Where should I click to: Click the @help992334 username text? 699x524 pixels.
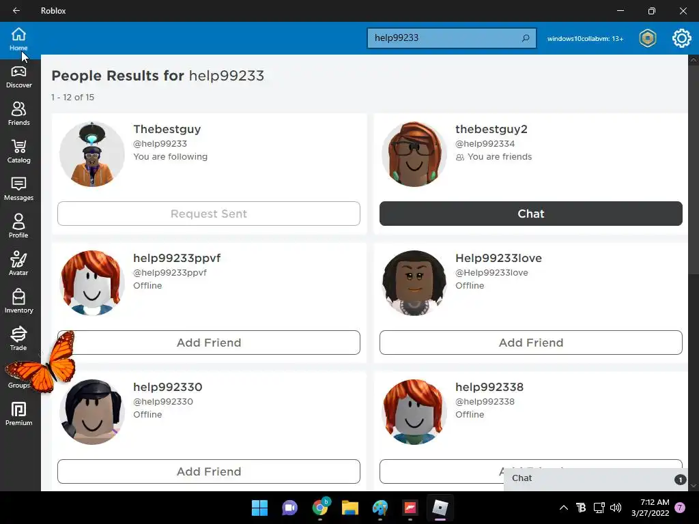[485, 144]
